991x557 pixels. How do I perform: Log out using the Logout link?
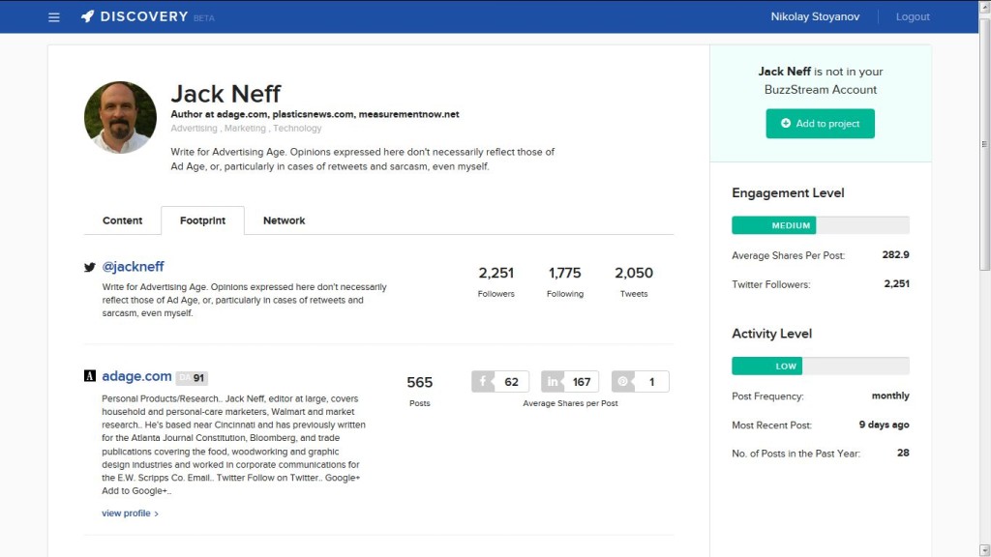(912, 16)
